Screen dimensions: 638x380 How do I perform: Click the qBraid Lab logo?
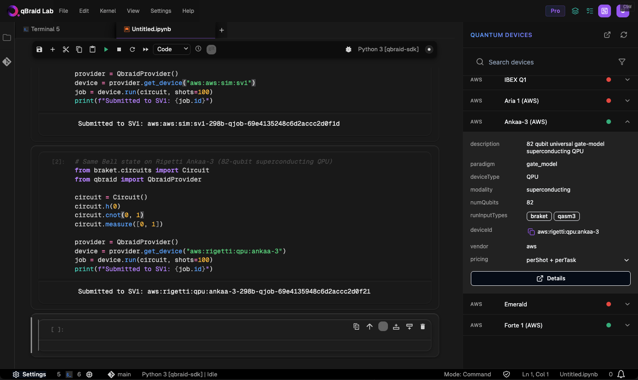pos(30,11)
